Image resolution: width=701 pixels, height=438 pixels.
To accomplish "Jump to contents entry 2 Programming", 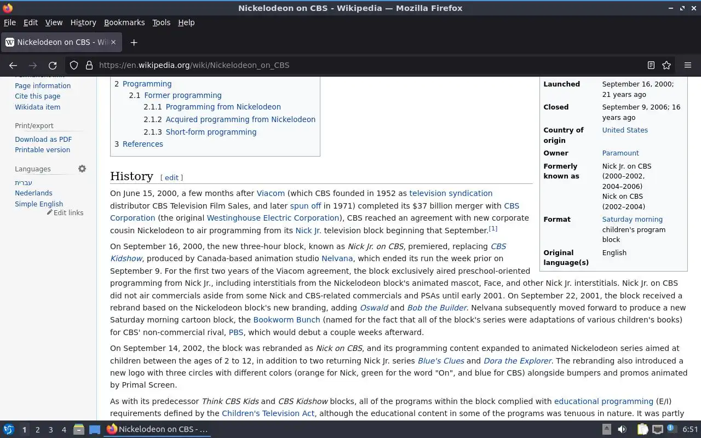I will click(x=143, y=84).
